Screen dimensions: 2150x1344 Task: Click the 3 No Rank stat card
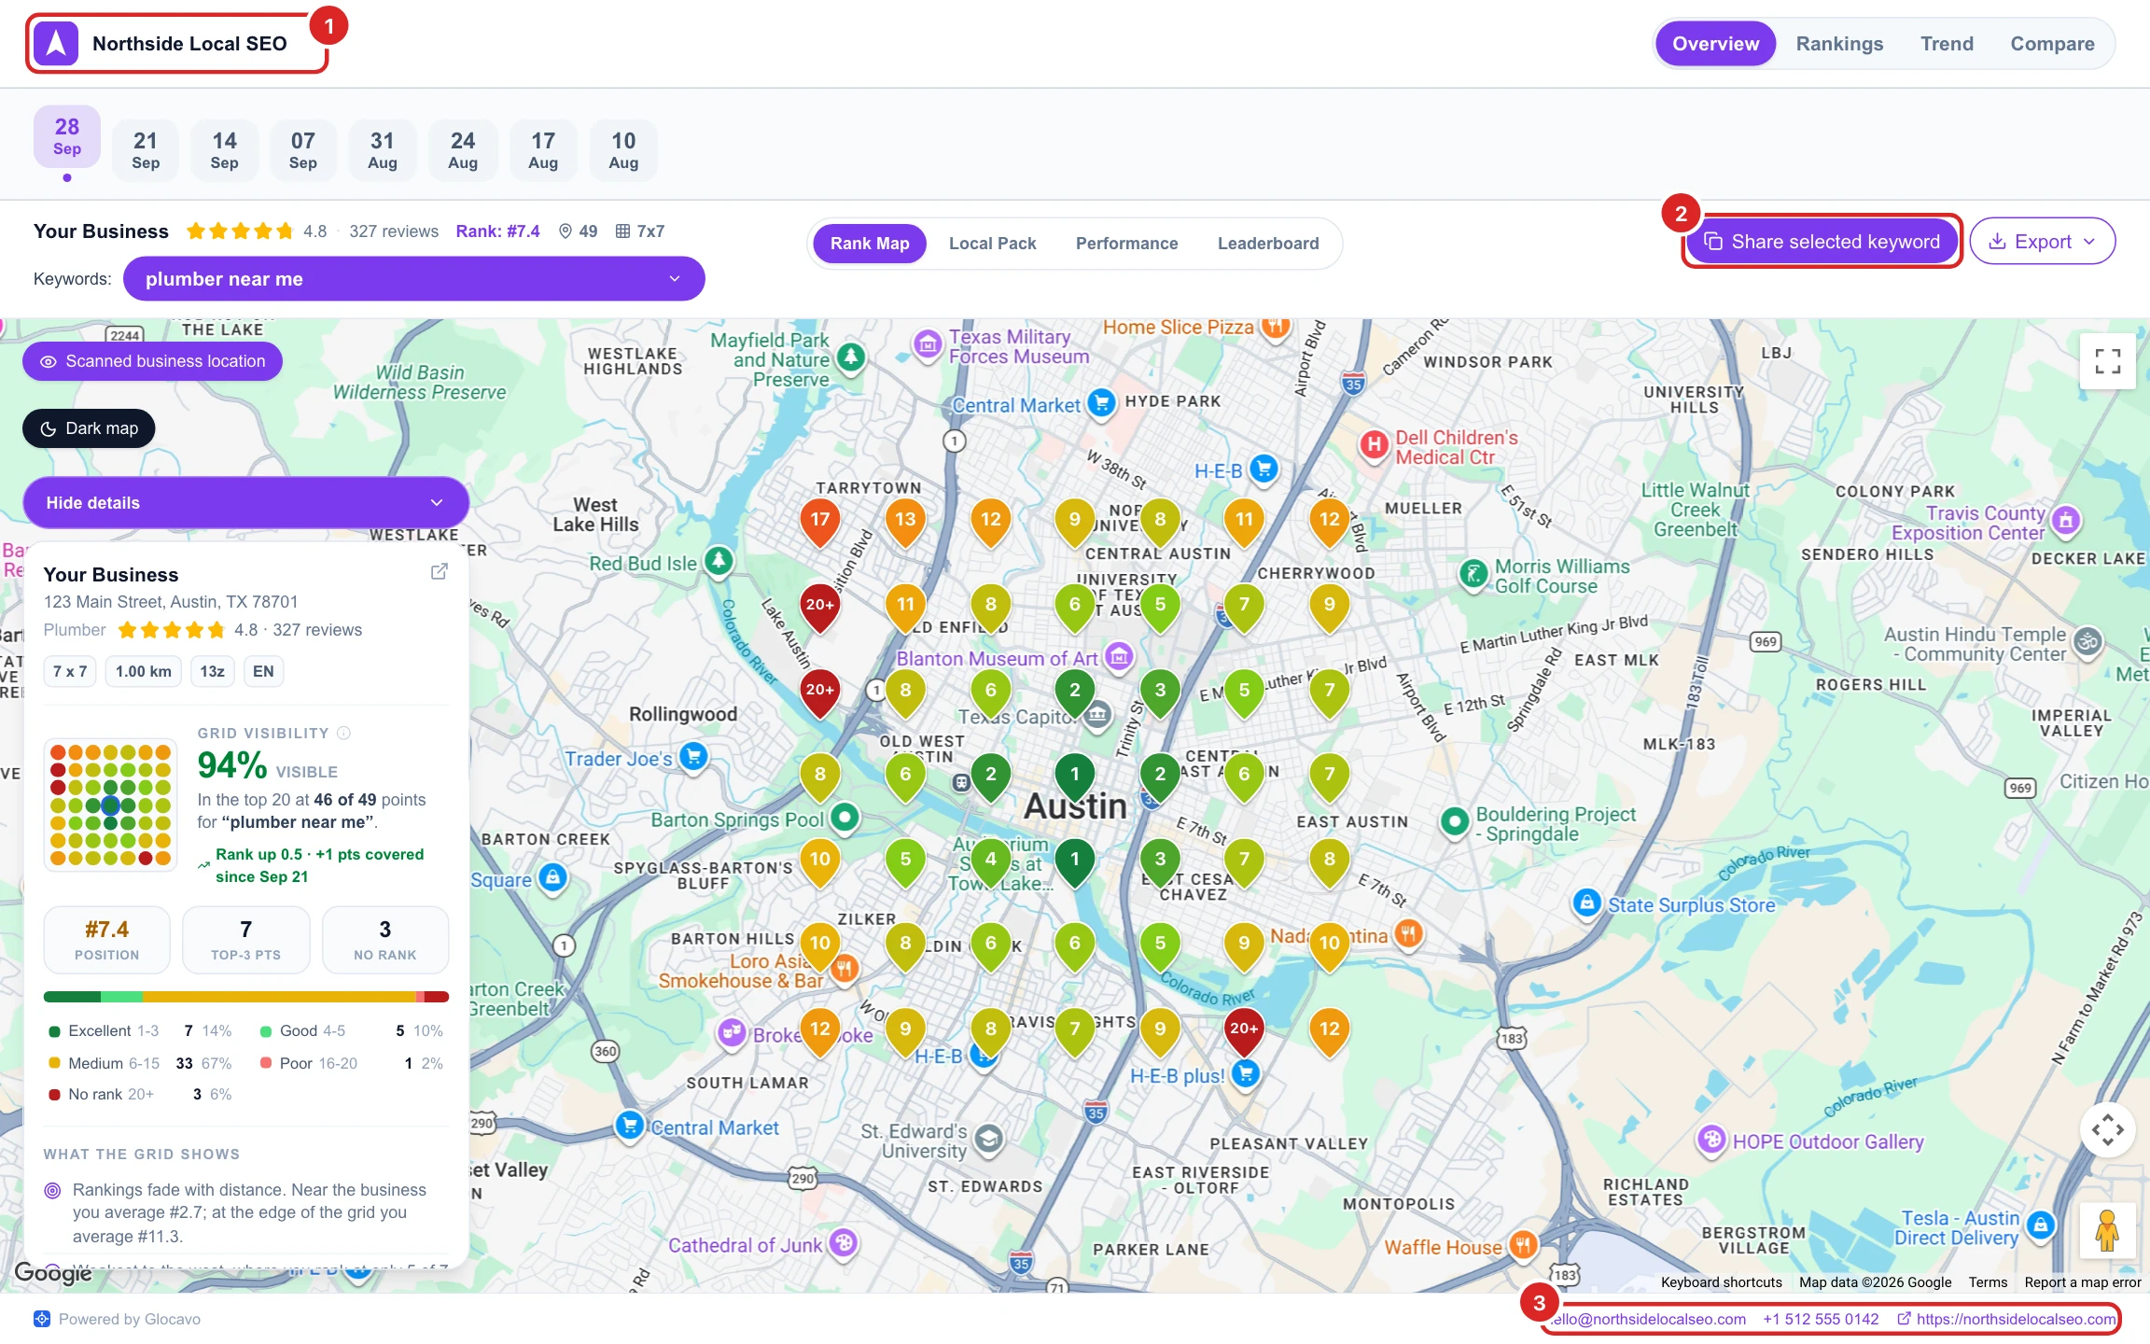coord(384,940)
